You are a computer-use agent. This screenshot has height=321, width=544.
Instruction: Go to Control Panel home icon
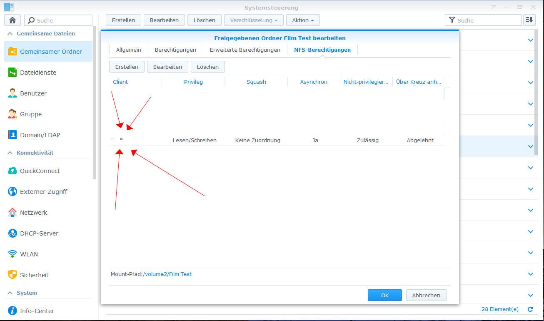point(12,20)
